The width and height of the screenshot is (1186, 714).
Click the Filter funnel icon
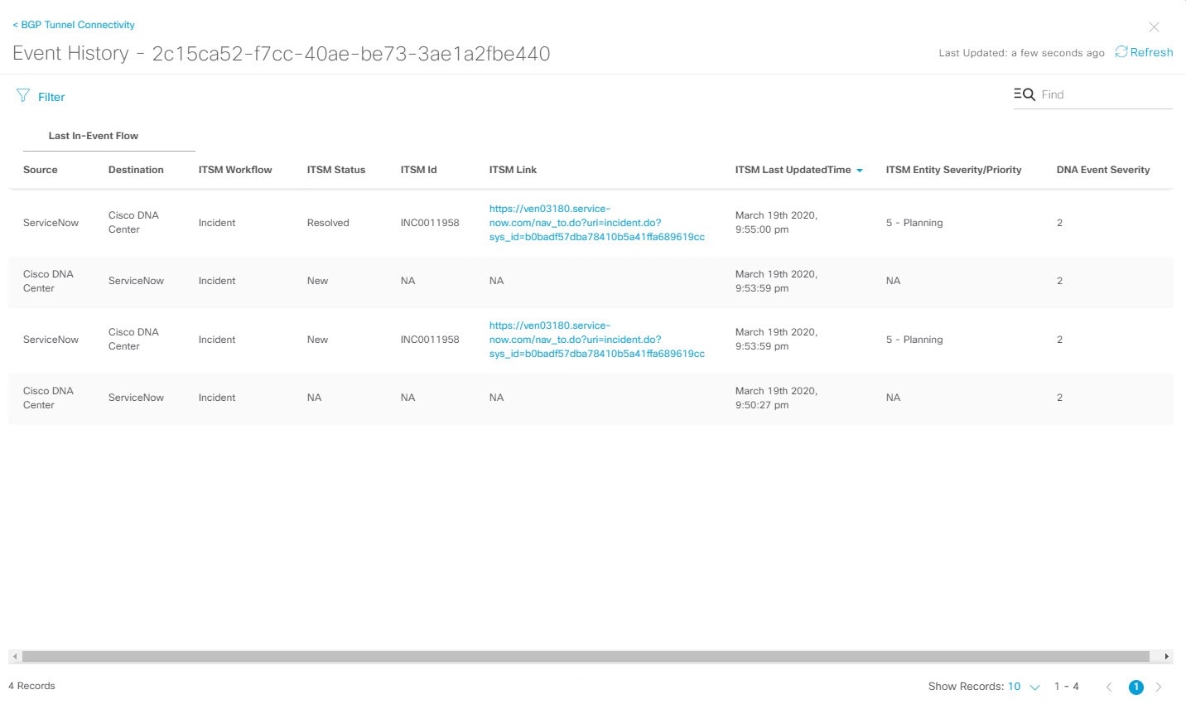click(23, 96)
